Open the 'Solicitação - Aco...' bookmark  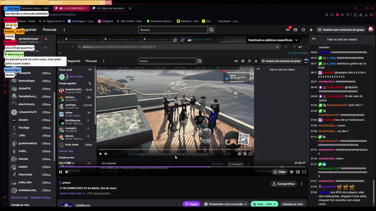point(229,21)
